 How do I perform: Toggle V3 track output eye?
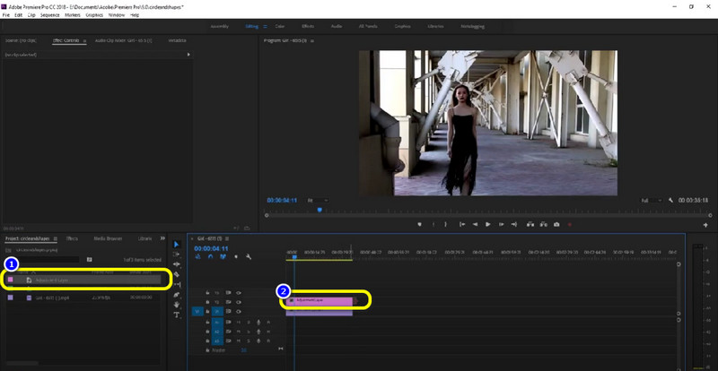click(x=239, y=292)
